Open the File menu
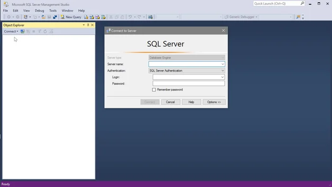The height and width of the screenshot is (187, 332). (x=6, y=10)
